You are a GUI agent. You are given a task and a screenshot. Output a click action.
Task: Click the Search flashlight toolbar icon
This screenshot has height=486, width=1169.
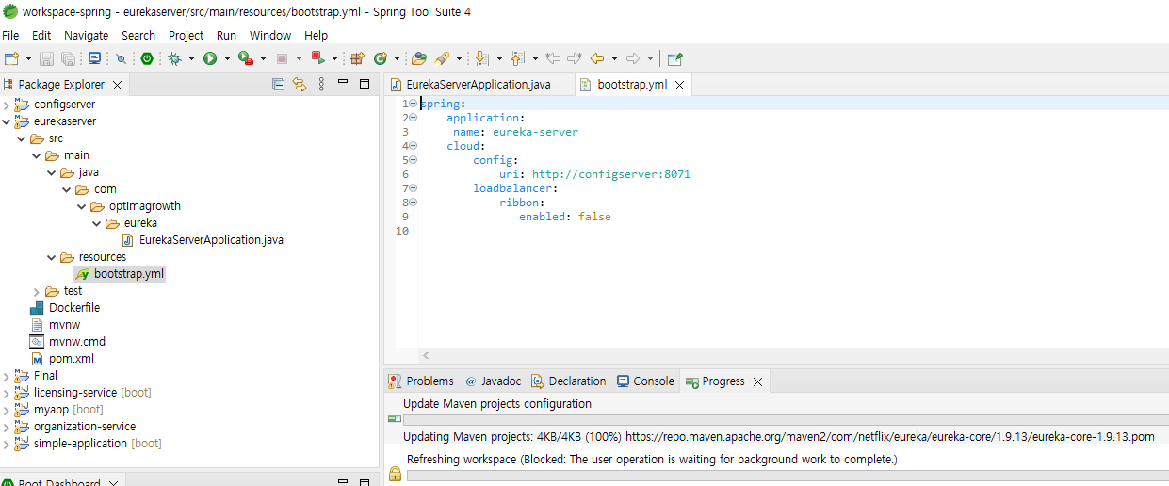click(442, 58)
